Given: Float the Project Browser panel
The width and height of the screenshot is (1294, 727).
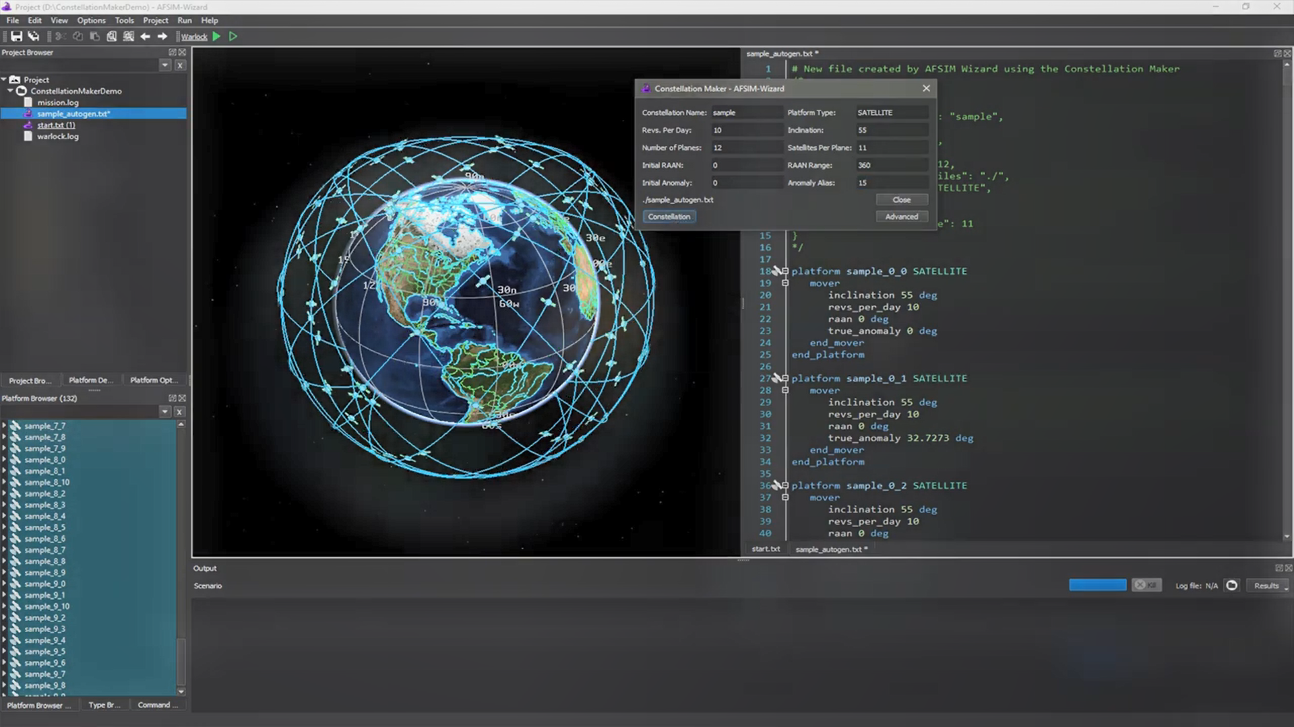Looking at the screenshot, I should (x=172, y=53).
